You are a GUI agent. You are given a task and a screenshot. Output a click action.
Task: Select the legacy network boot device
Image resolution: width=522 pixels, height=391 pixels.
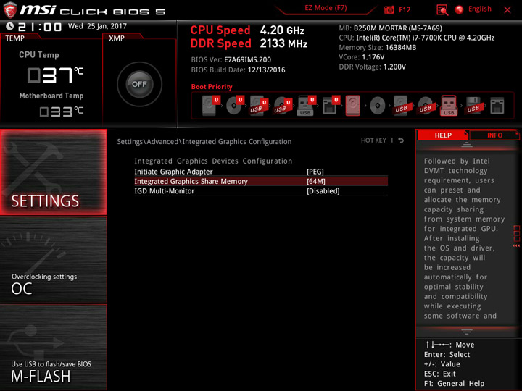[x=497, y=106]
